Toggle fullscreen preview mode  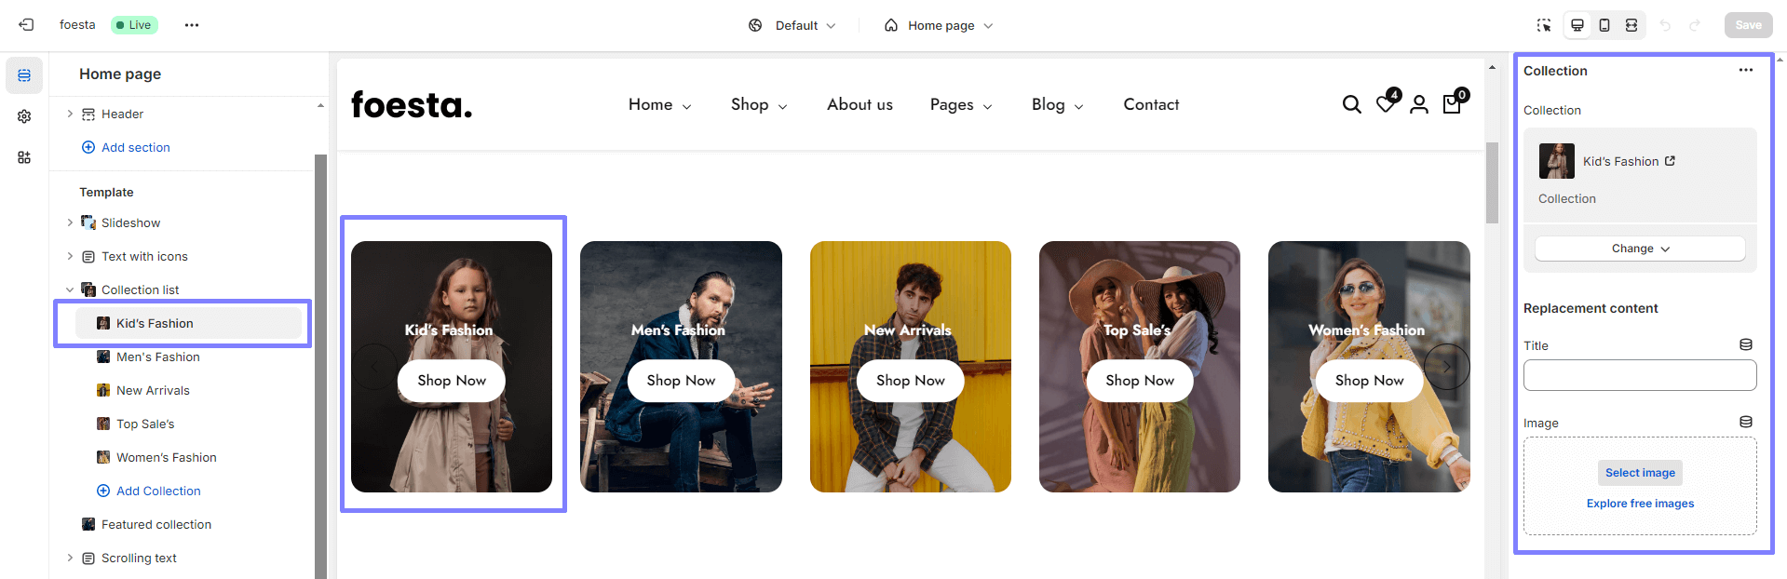(1631, 25)
